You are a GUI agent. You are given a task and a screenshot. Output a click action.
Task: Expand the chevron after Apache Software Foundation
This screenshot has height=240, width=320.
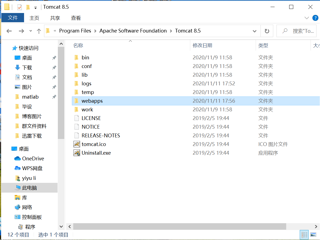(x=171, y=31)
